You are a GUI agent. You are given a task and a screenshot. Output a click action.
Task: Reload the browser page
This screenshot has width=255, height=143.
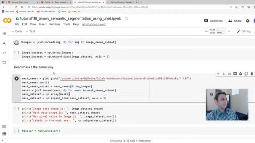tap(16, 7)
